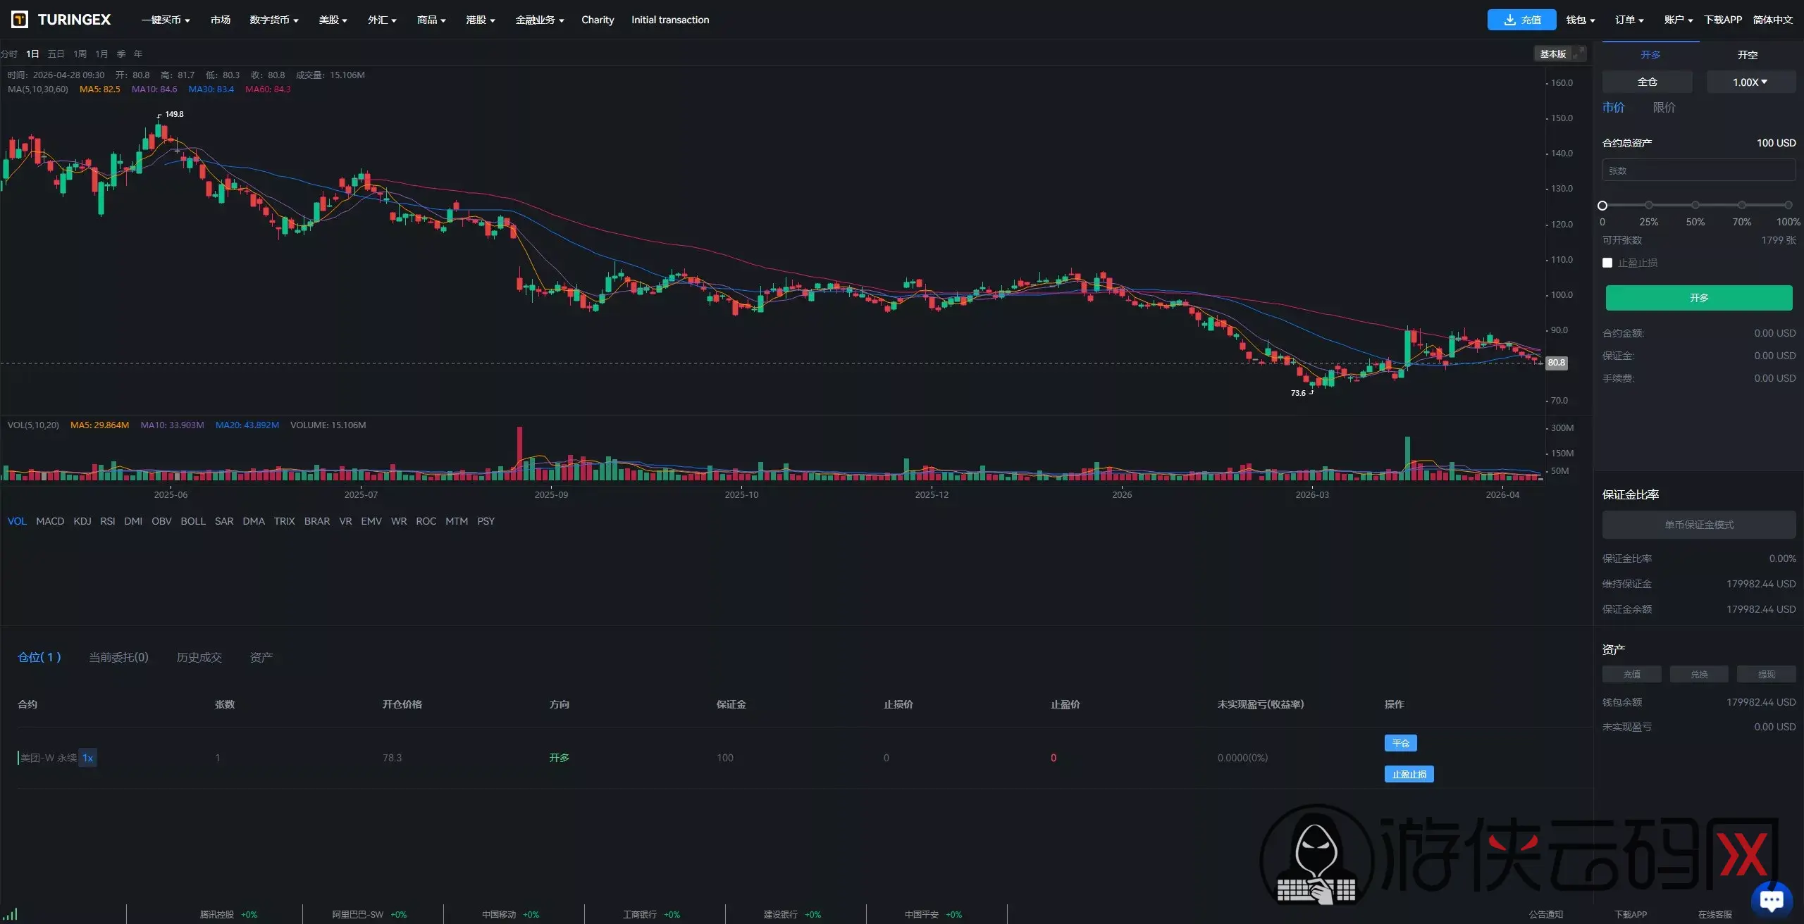1804x924 pixels.
Task: Open the Charity menu item
Action: coord(598,20)
